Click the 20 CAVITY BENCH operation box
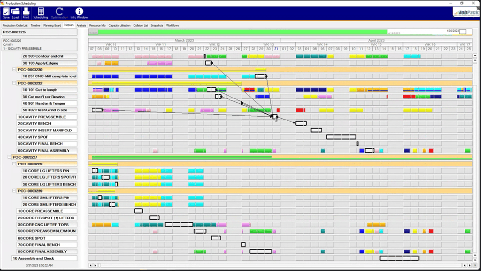Screen dimensions: 483x273 click(301, 123)
